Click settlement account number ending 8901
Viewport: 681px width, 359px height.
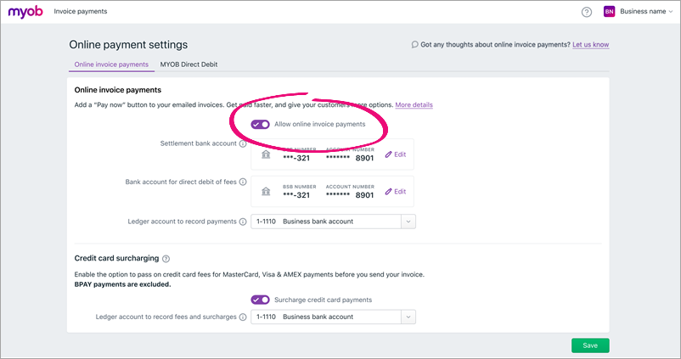350,158
